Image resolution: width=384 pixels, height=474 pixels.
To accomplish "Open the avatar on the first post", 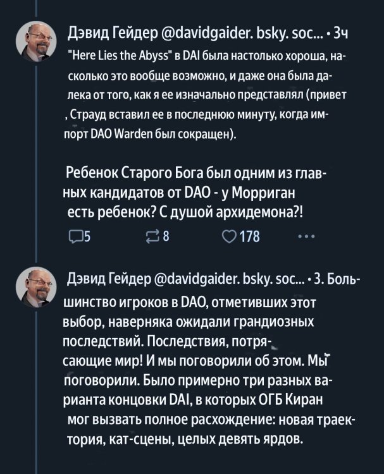I will point(35,39).
